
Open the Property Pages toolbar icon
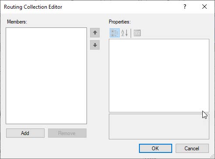(137, 33)
